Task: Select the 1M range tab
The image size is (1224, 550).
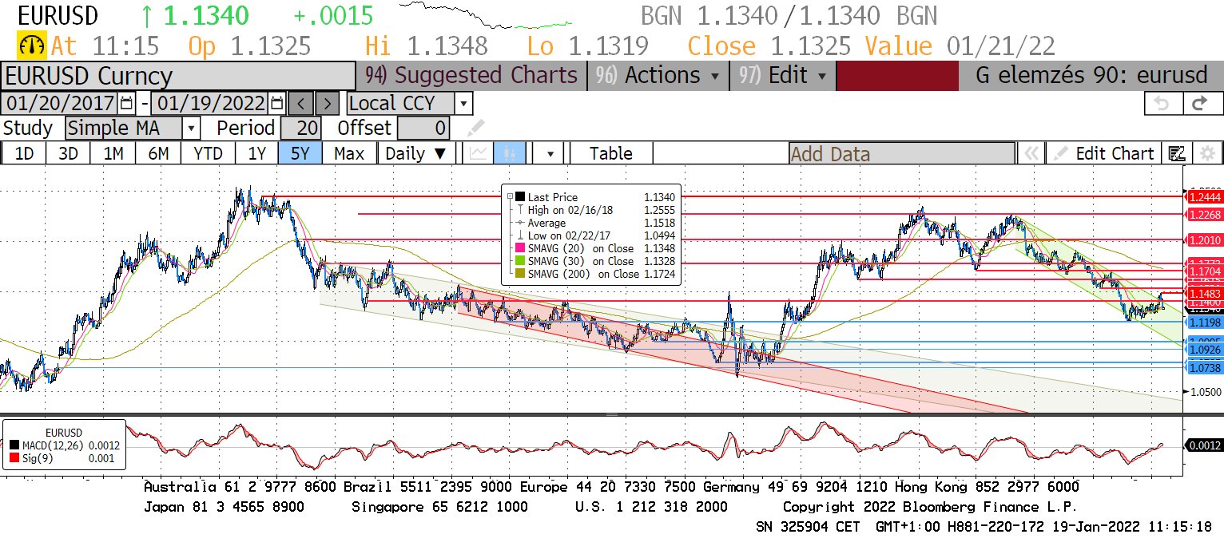Action: click(x=113, y=153)
